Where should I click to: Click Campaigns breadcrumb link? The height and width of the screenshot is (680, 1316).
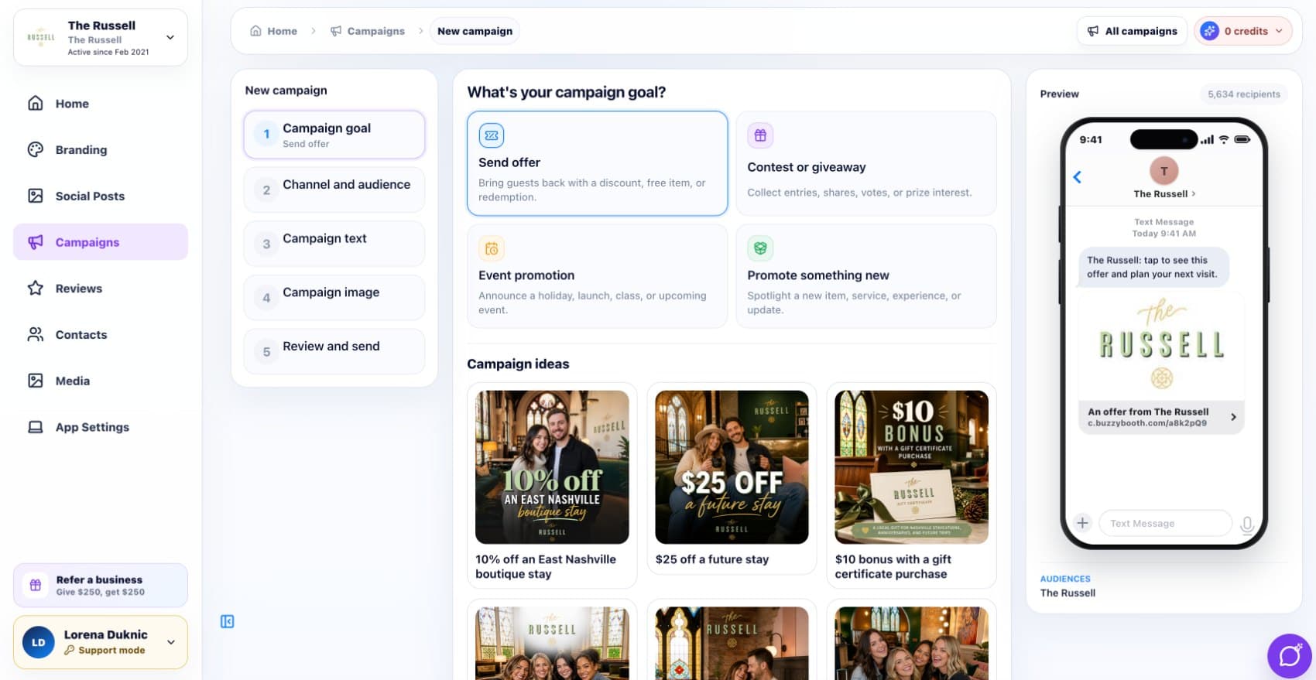pos(368,31)
